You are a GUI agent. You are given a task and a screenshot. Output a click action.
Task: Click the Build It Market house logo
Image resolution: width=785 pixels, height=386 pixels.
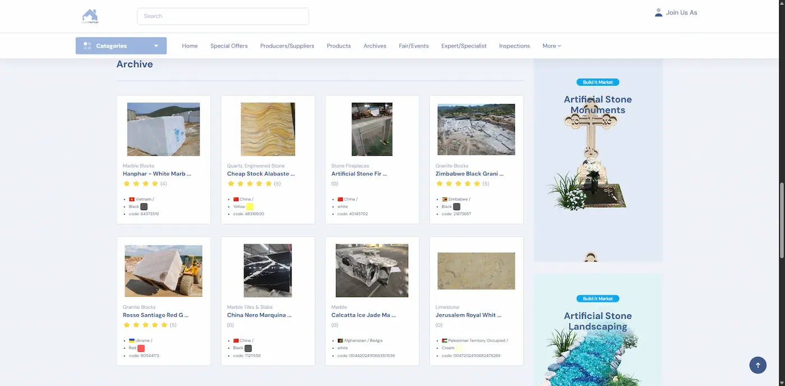90,16
